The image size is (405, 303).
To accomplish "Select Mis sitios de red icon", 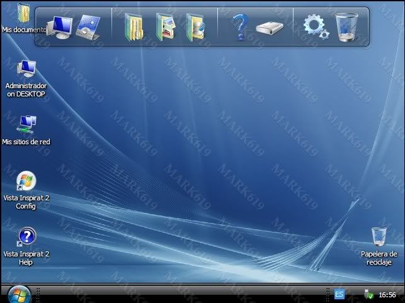I will click(26, 130).
